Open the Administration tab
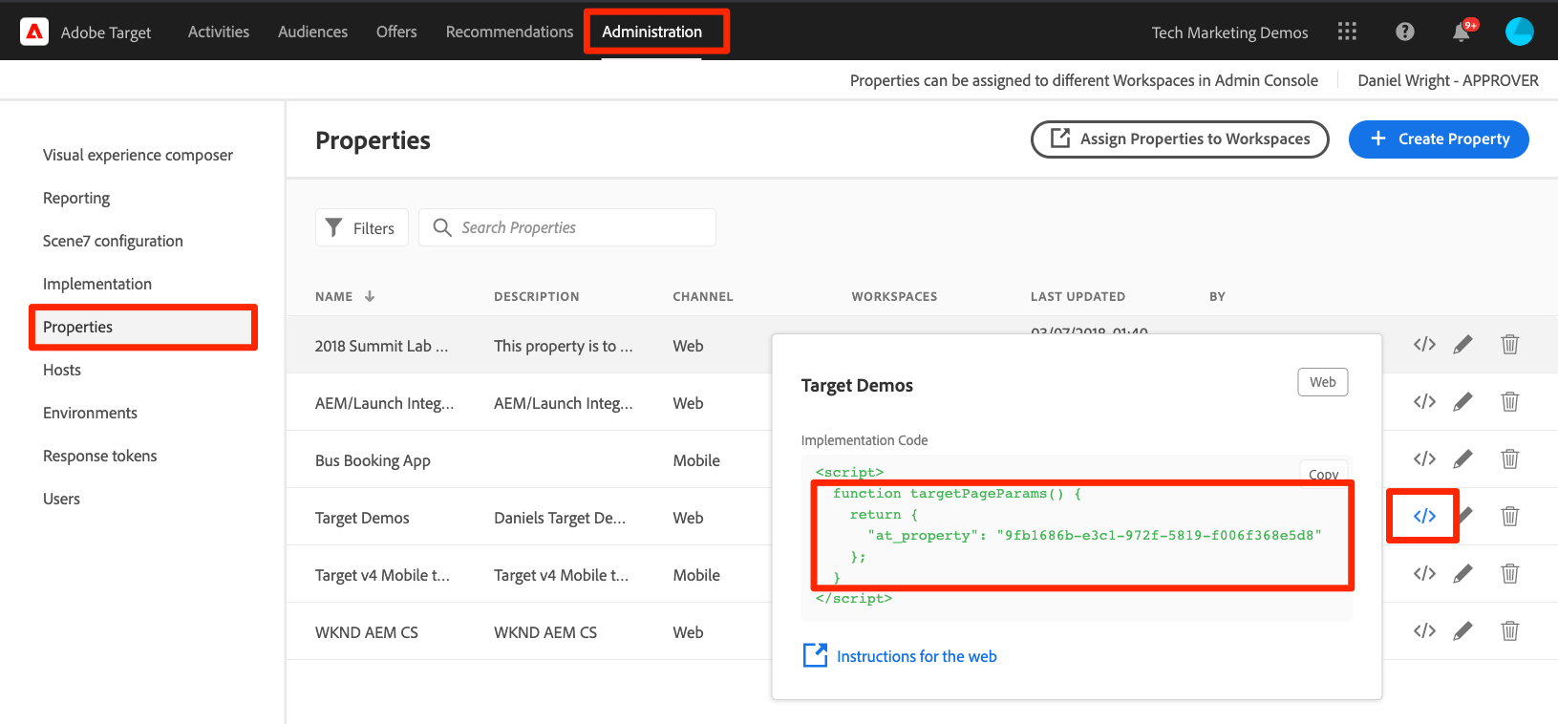 click(651, 32)
